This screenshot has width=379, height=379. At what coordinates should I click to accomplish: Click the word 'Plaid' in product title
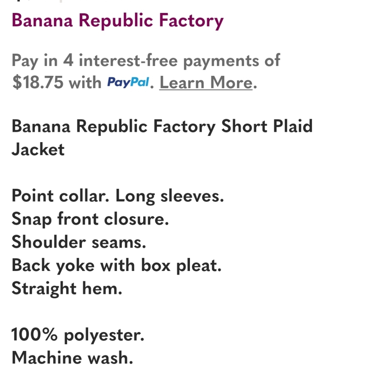tap(293, 126)
